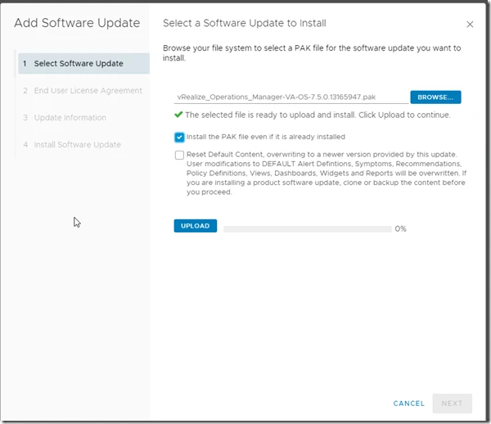This screenshot has width=491, height=424.
Task: Open step 4 Install Software Update
Action: tap(72, 145)
